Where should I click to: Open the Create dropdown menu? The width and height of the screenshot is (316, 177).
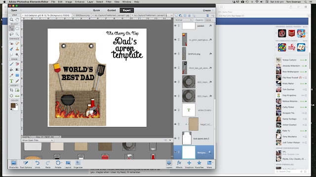pyautogui.click(x=208, y=10)
